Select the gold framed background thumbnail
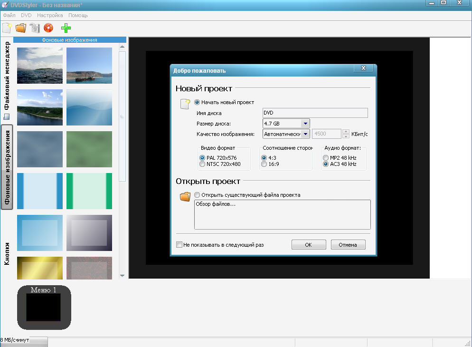Image resolution: width=472 pixels, height=347 pixels. click(40, 268)
